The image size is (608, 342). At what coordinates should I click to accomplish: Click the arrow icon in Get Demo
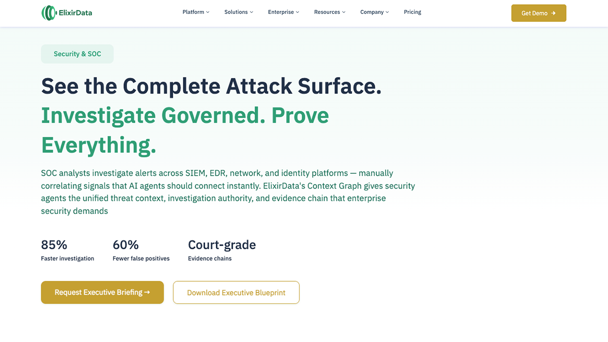pyautogui.click(x=553, y=13)
